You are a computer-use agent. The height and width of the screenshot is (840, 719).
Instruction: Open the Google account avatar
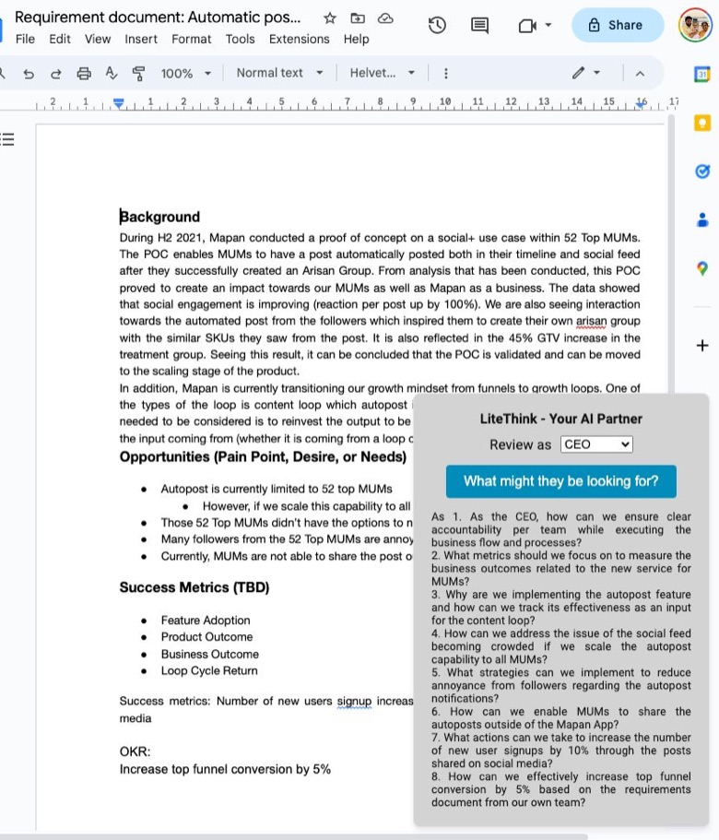695,25
